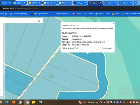Click the Chrome icon in the taskbar

pyautogui.click(x=27, y=102)
